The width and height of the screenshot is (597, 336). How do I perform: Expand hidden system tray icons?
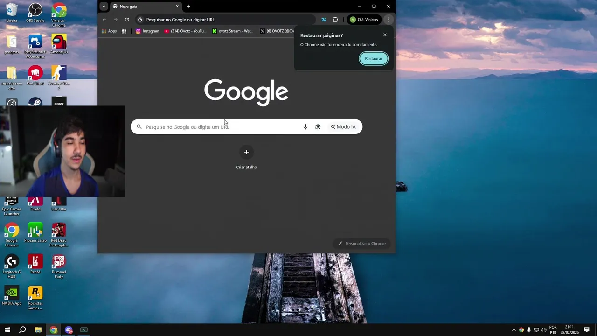tap(514, 330)
